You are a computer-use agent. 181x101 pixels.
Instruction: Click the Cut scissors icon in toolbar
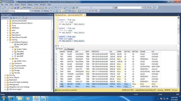(46, 8)
